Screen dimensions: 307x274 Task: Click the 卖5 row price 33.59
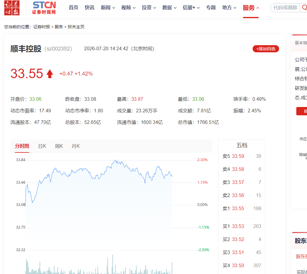(x=238, y=156)
